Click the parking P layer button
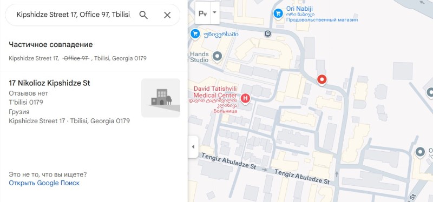 (x=202, y=13)
